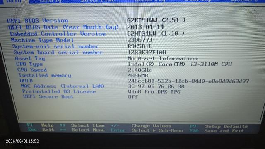This screenshot has width=265, height=149.
Task: Click the 'Select ▶ Sub-Menu' footer hint
Action: [157, 130]
